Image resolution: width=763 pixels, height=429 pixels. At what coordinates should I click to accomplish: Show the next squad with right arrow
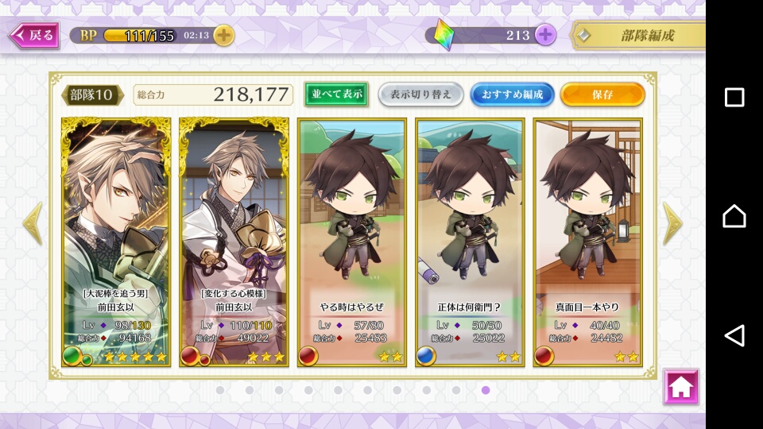click(673, 224)
